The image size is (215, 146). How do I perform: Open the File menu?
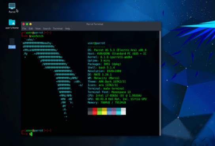pos(24,28)
